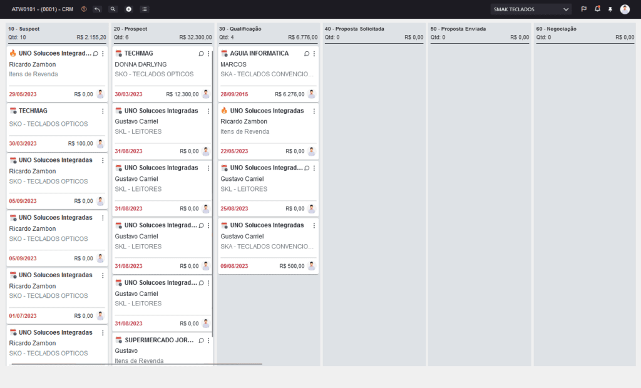This screenshot has height=388, width=641.
Task: Open kebab menu on 09/08/2023 R$ 500,00 card
Action: click(x=314, y=226)
